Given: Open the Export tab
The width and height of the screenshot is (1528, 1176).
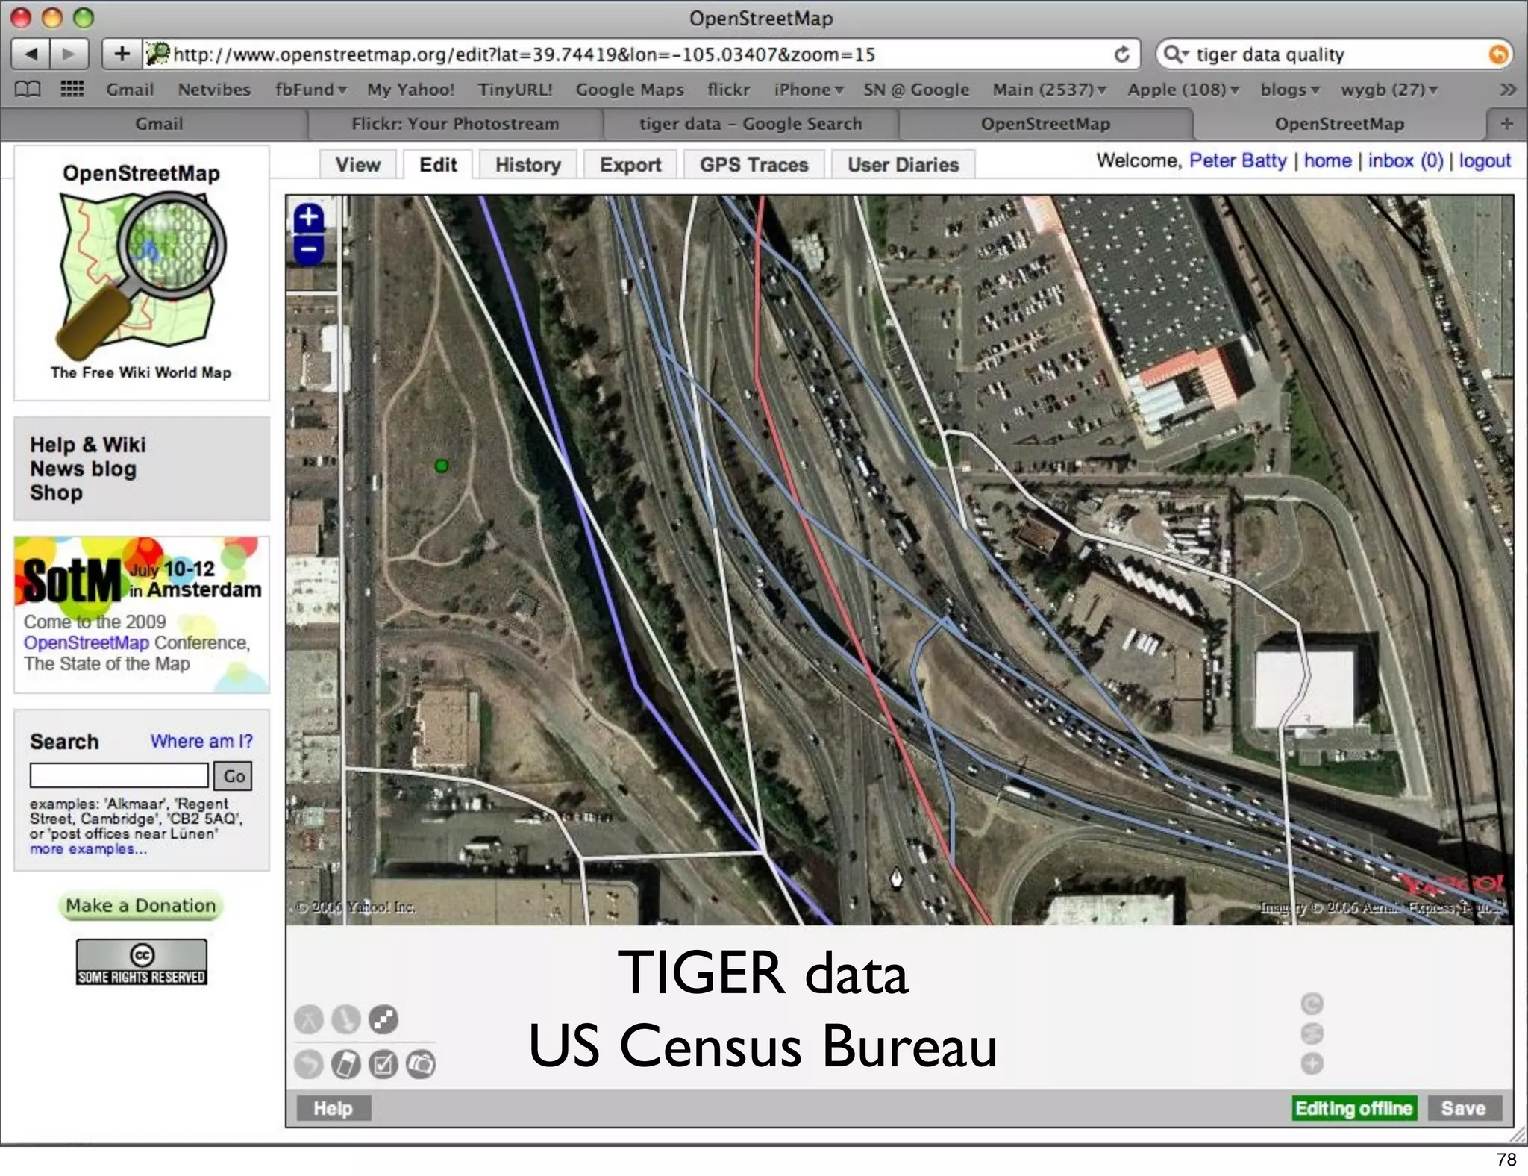Looking at the screenshot, I should [630, 165].
